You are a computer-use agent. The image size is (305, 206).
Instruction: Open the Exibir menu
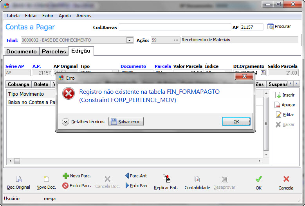click(48, 16)
